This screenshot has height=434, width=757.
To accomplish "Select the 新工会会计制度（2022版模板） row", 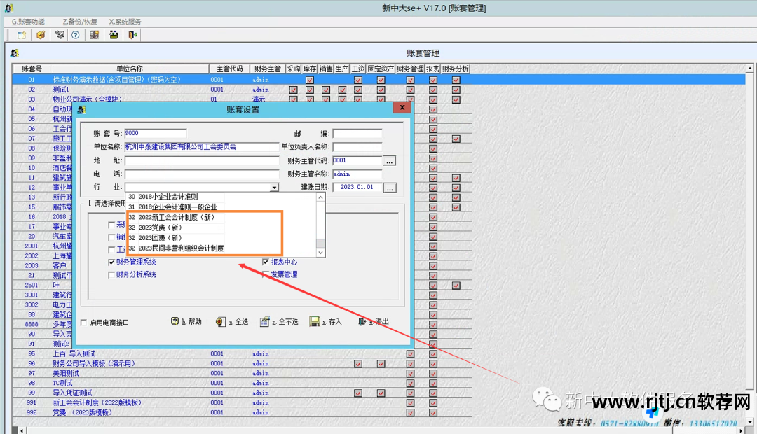I will coord(241,403).
